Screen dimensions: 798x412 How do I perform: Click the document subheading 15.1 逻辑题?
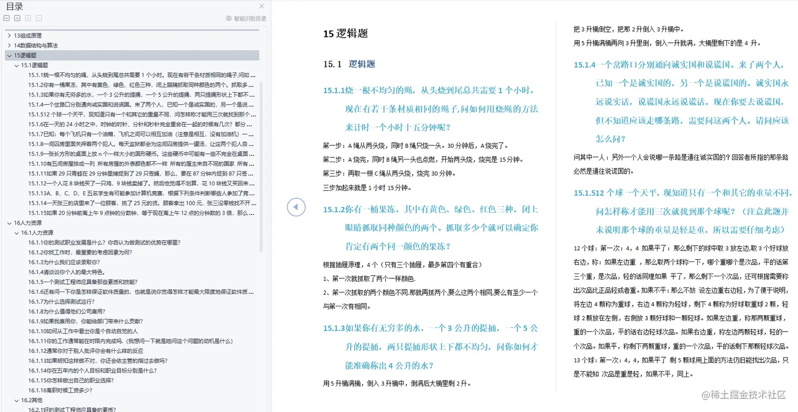click(x=349, y=64)
